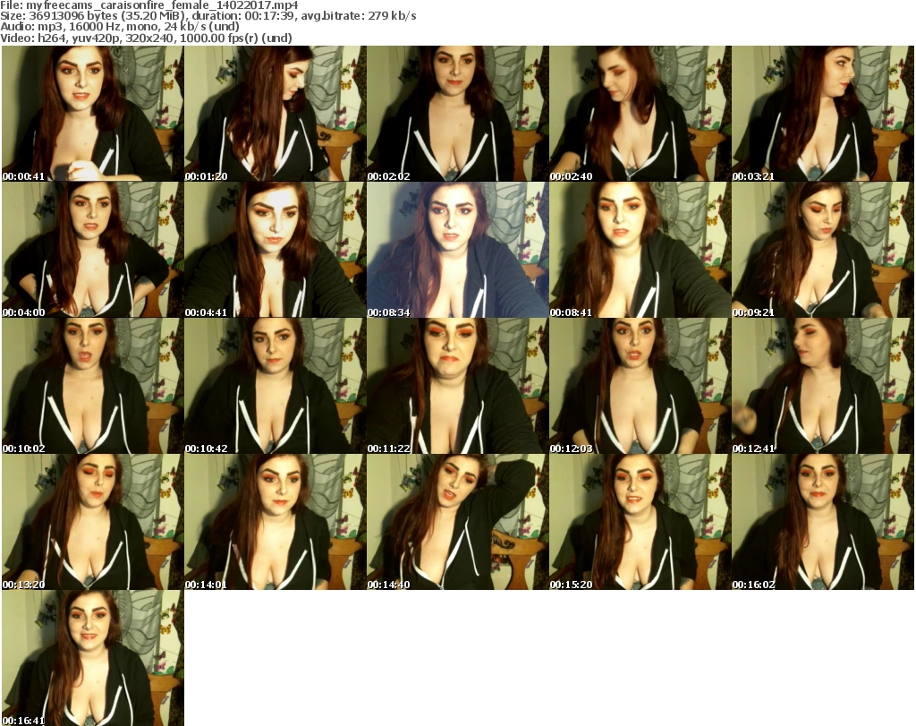This screenshot has width=916, height=726.
Task: Select the thumbnail frame stamped 00:03:21
Action: pos(823,114)
